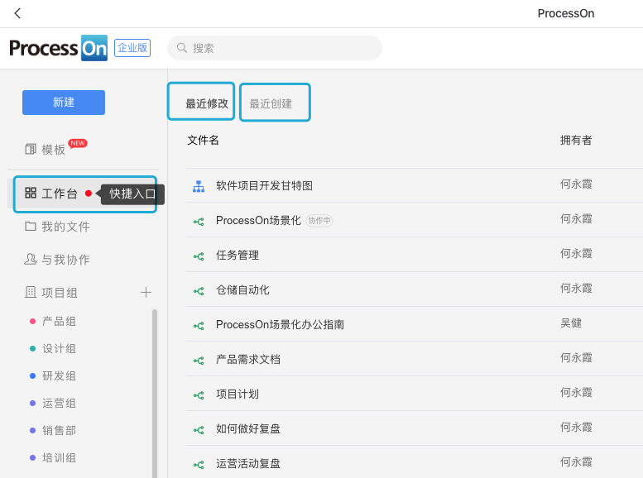This screenshot has width=643, height=478.
Task: Click mind map icon of 任务管理
Action: coord(199,256)
